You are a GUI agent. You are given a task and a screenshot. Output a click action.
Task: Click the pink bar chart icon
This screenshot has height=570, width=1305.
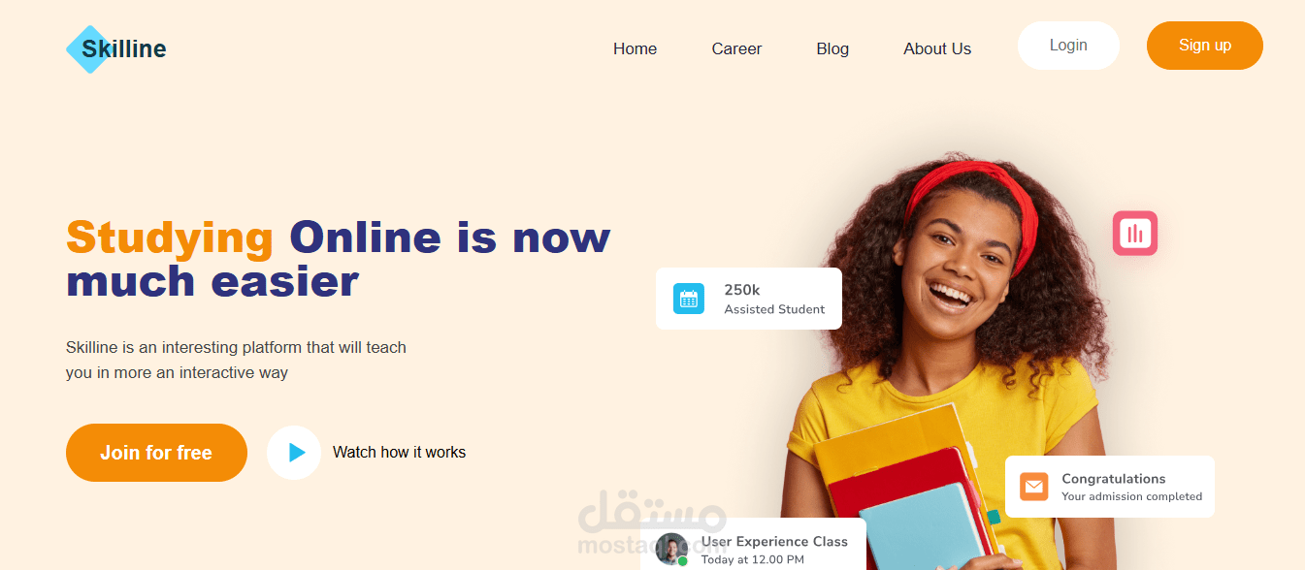[x=1135, y=233]
